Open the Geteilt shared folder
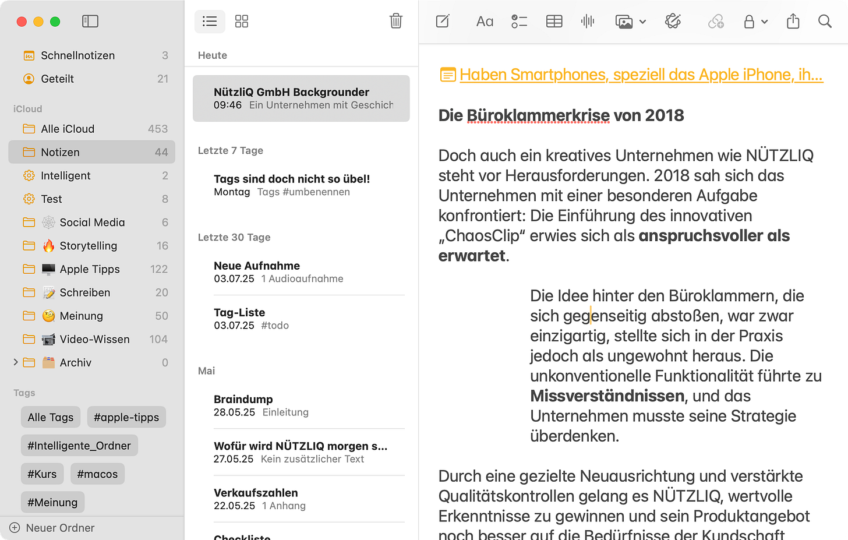 point(92,79)
